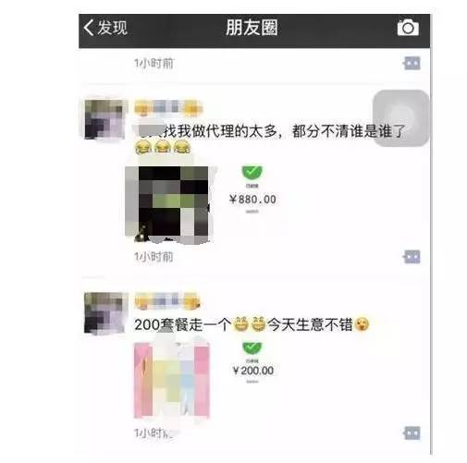View the ¥880.00 payment screenshot
This screenshot has width=467, height=463.
coord(252,190)
